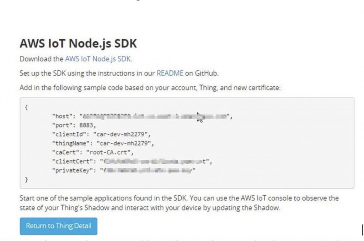The image size is (364, 241).
Task: Click the AWS IoT Node.js SDK heading
Action: pyautogui.click(x=78, y=43)
